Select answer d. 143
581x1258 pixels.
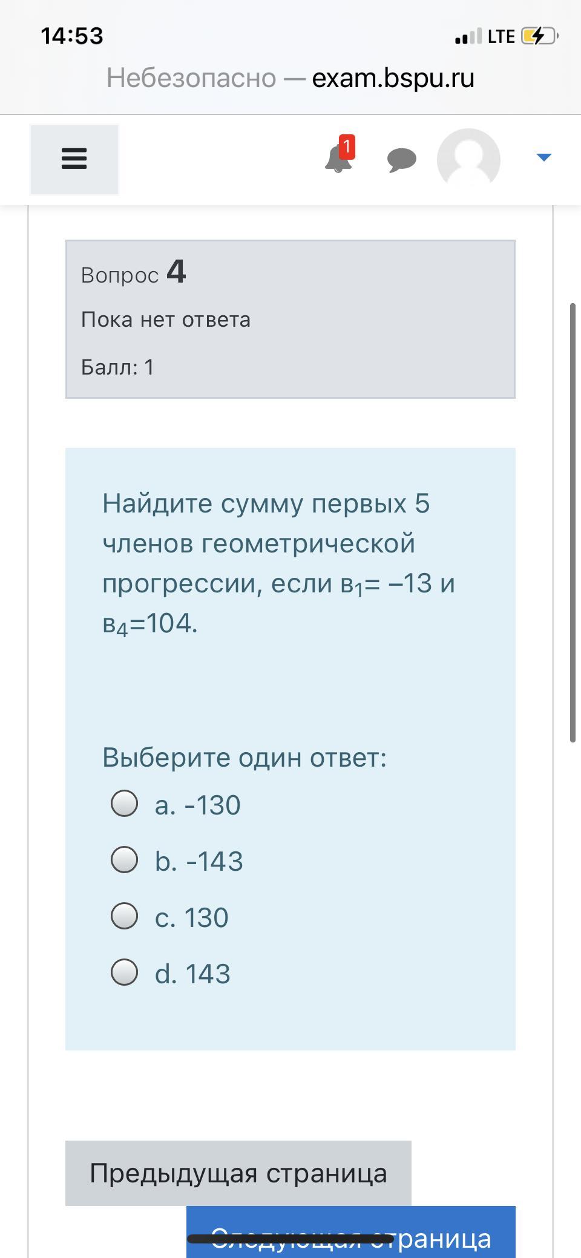(x=125, y=972)
